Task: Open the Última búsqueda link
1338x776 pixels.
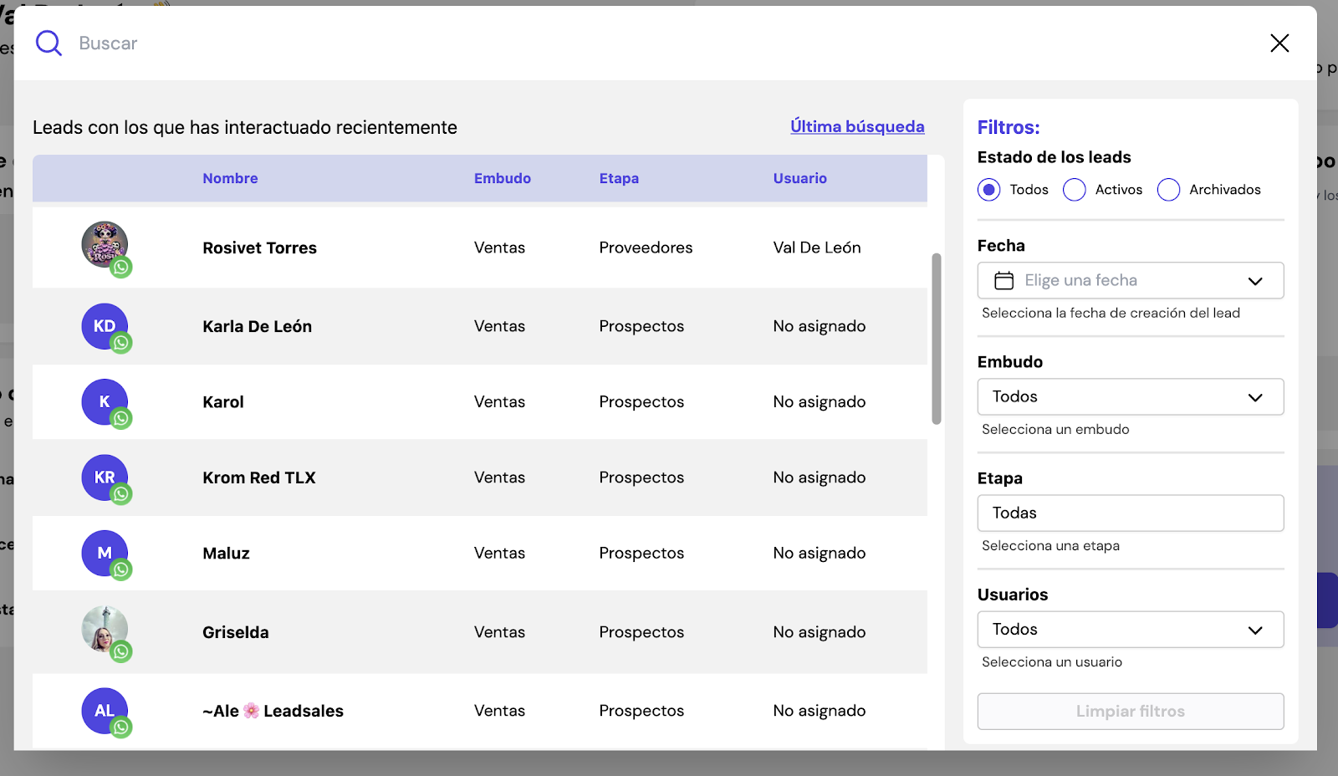Action: [x=857, y=126]
